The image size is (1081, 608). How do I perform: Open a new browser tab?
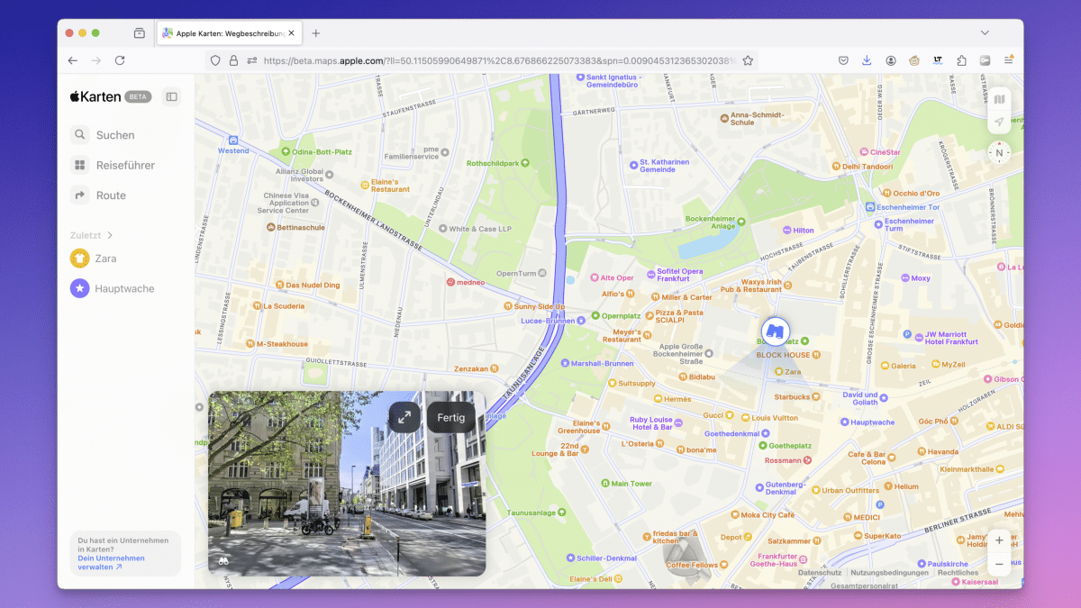tap(315, 33)
